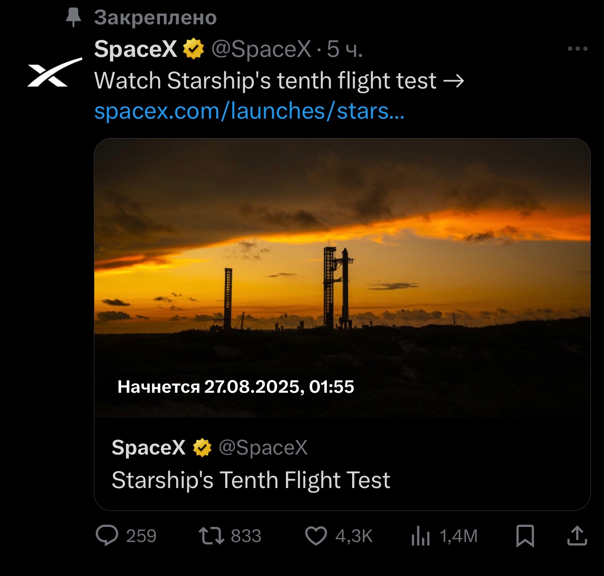Tap the share upload icon
Image resolution: width=604 pixels, height=576 pixels.
coord(577,536)
